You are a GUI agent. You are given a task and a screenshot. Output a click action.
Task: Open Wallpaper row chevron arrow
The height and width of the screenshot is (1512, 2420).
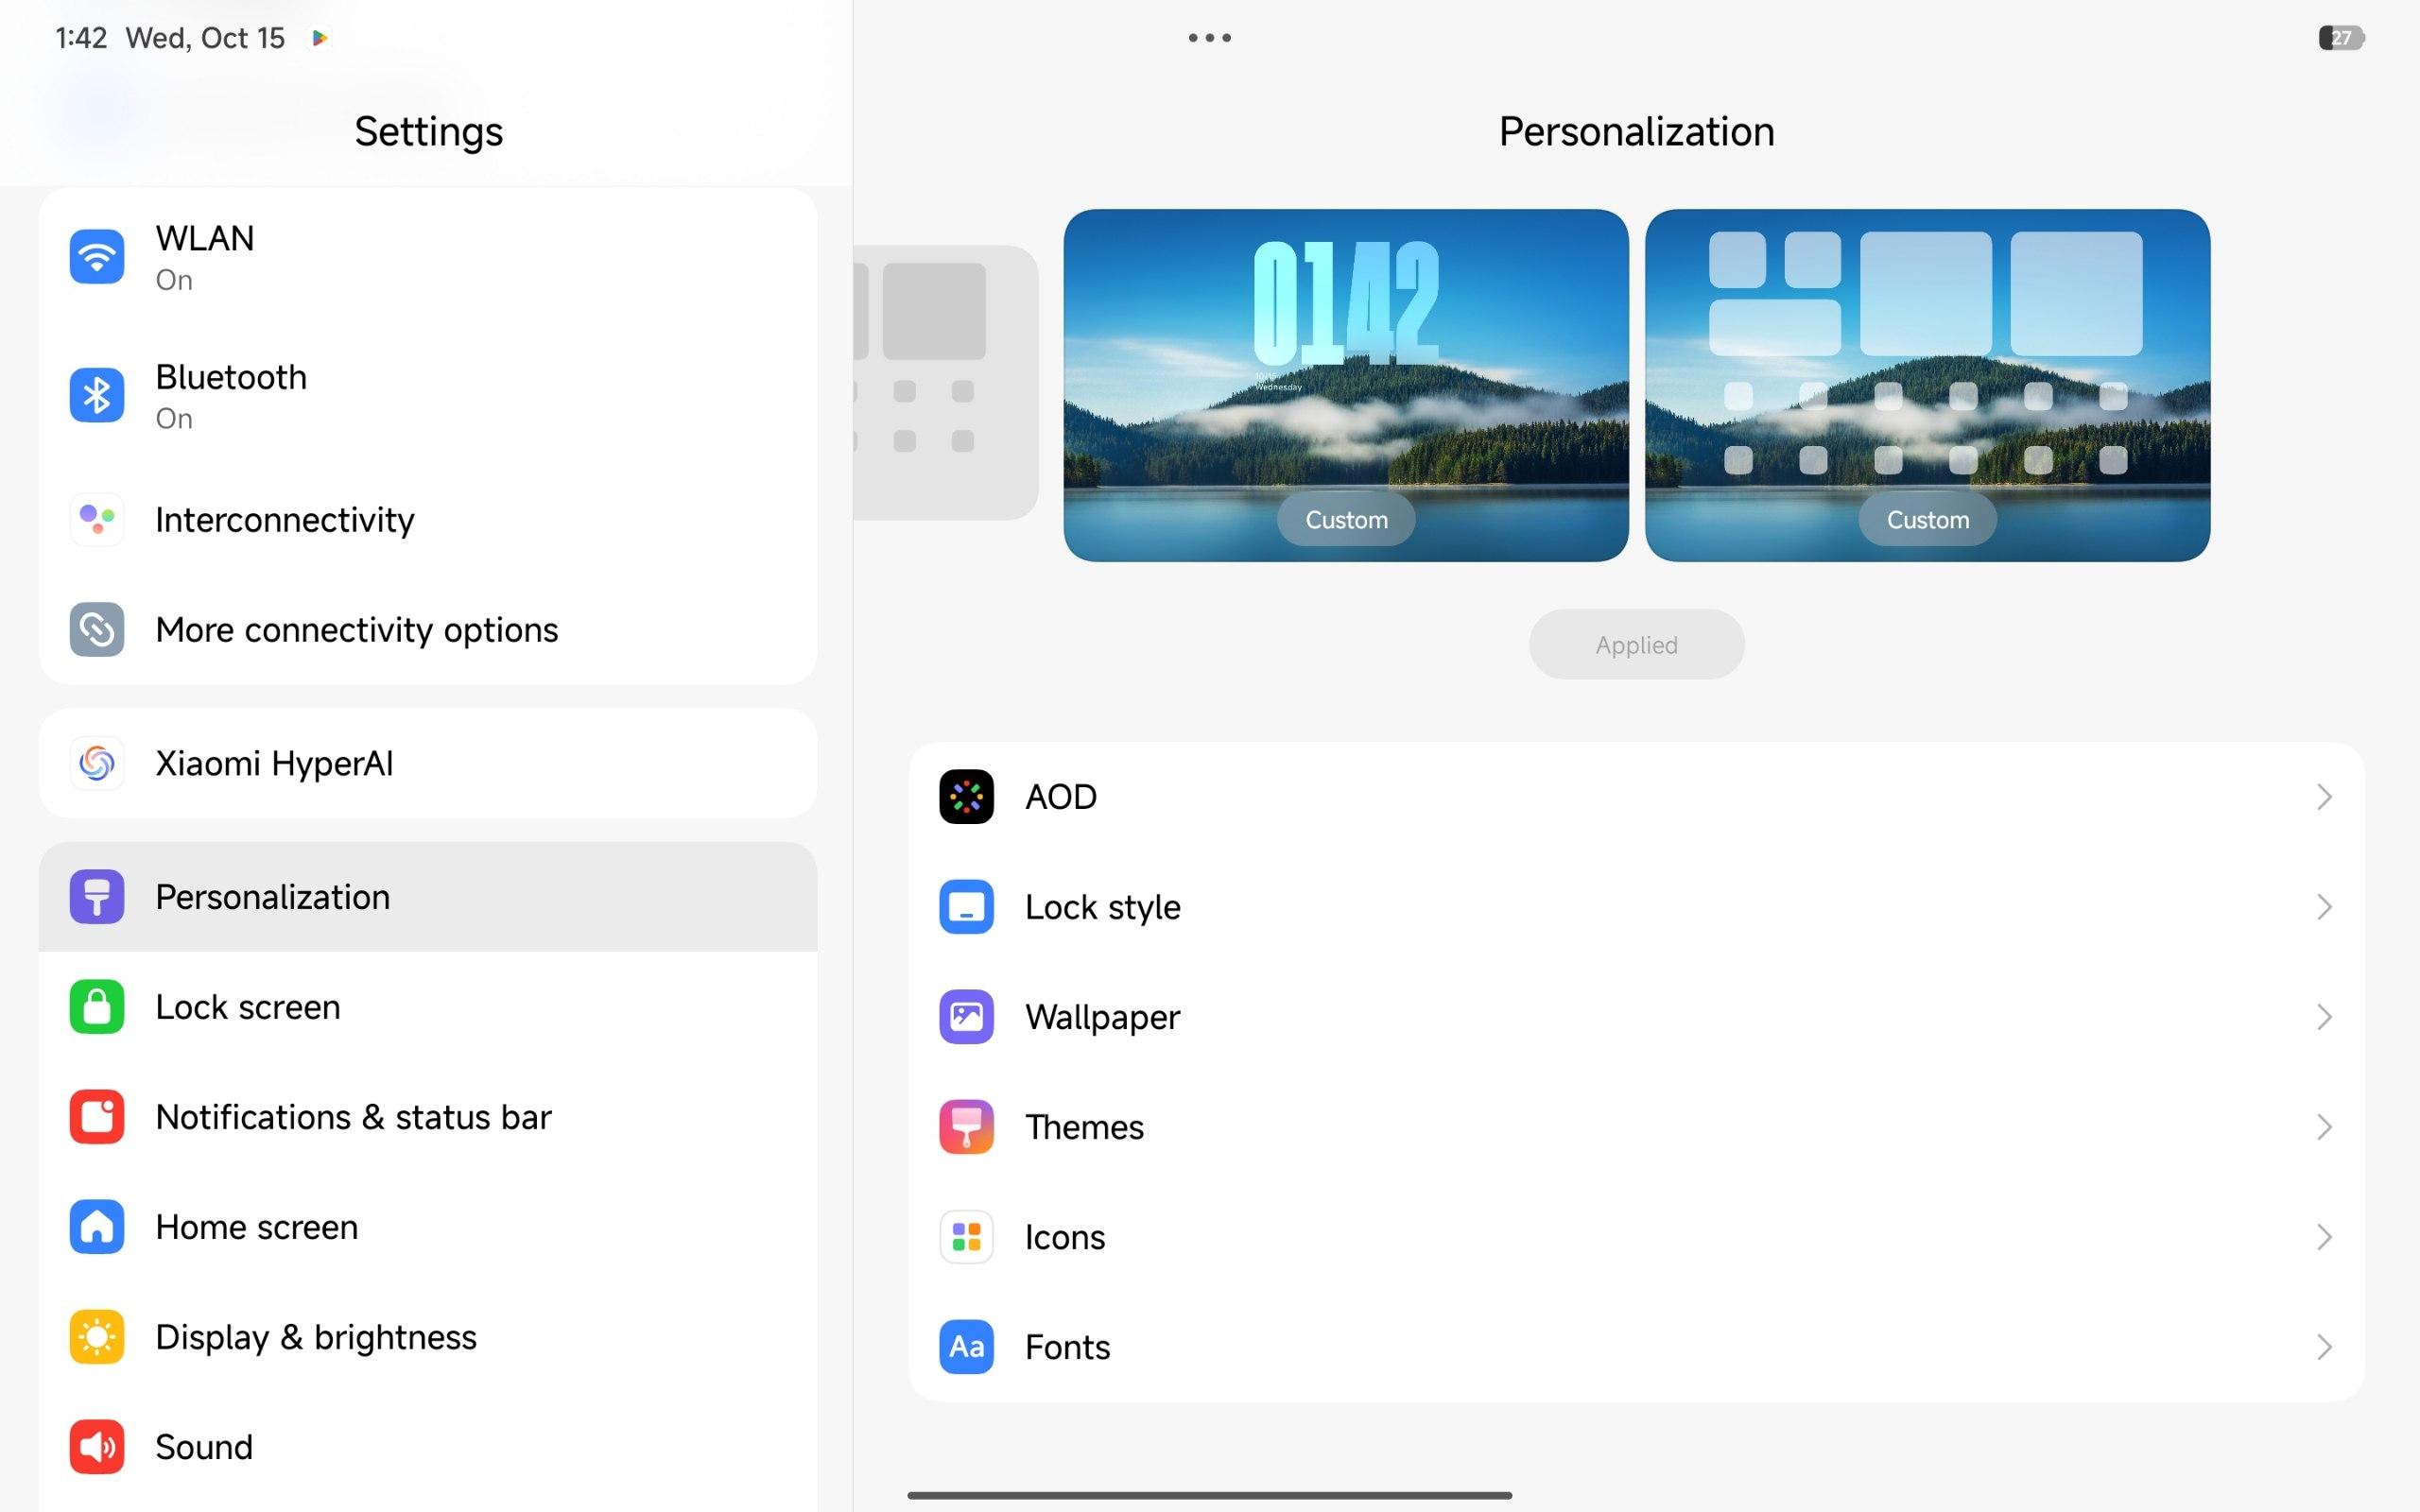[2323, 1017]
